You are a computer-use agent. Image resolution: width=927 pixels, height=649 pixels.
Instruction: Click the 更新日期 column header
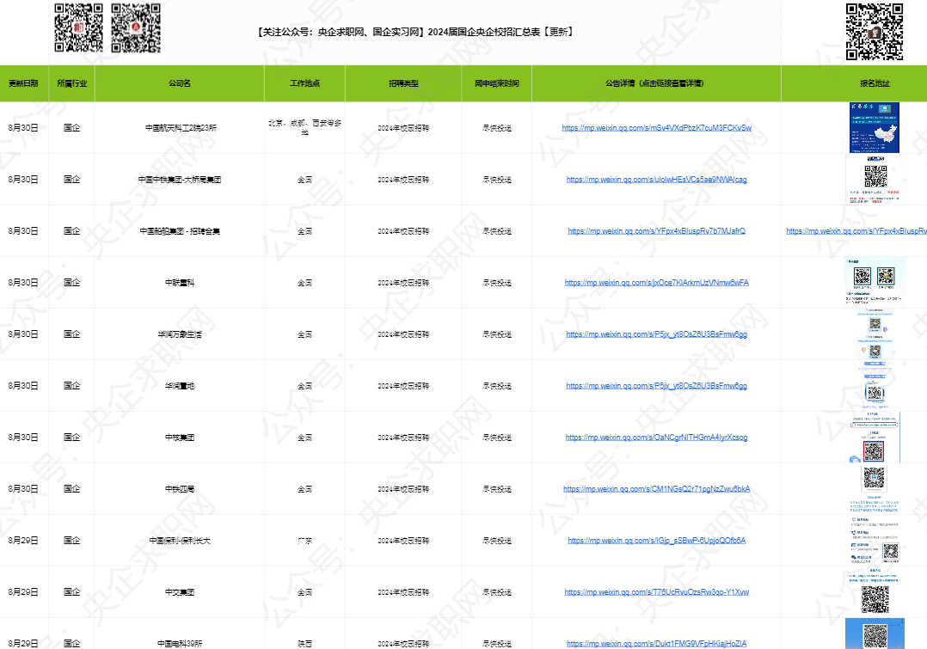(24, 83)
